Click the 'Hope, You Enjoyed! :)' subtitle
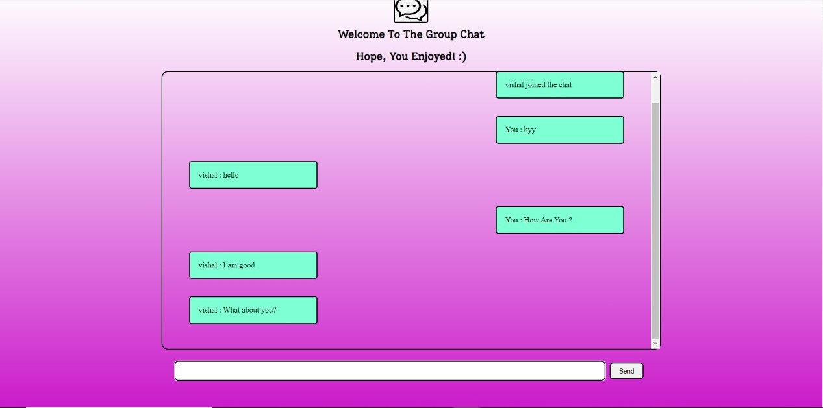823x408 pixels. 411,56
